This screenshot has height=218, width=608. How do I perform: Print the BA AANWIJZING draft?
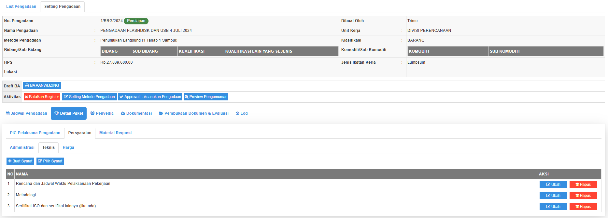[42, 85]
